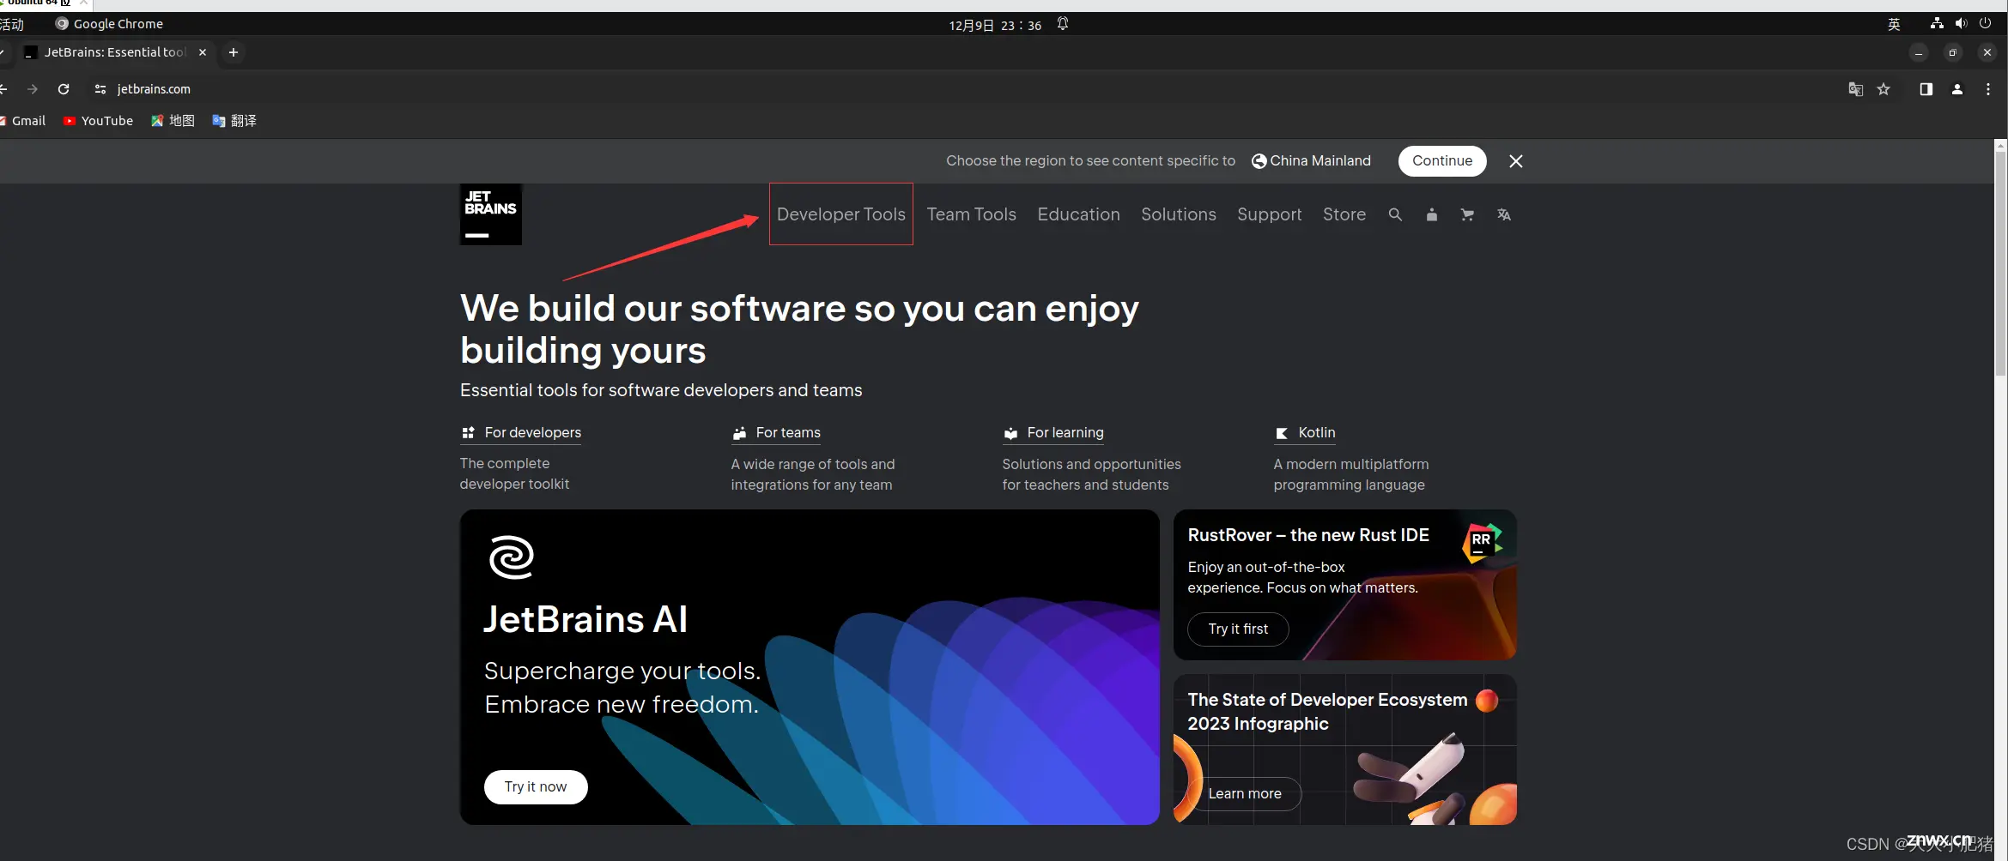Screen dimensions: 2008x861
Task: Switch input method 英 indicator
Action: [x=1894, y=24]
